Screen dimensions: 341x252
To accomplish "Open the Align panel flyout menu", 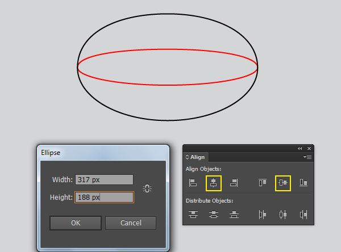I will tap(307, 157).
